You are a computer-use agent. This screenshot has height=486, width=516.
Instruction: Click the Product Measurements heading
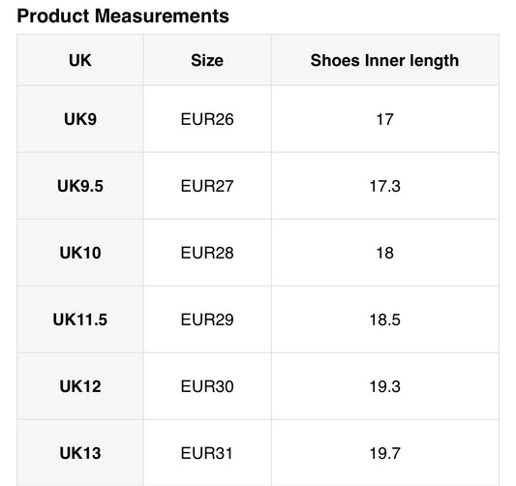point(123,15)
